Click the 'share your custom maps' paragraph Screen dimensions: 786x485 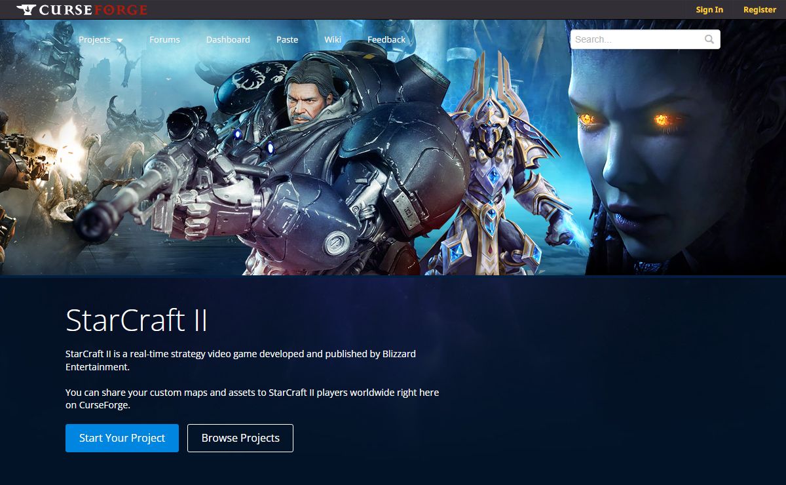(x=252, y=399)
